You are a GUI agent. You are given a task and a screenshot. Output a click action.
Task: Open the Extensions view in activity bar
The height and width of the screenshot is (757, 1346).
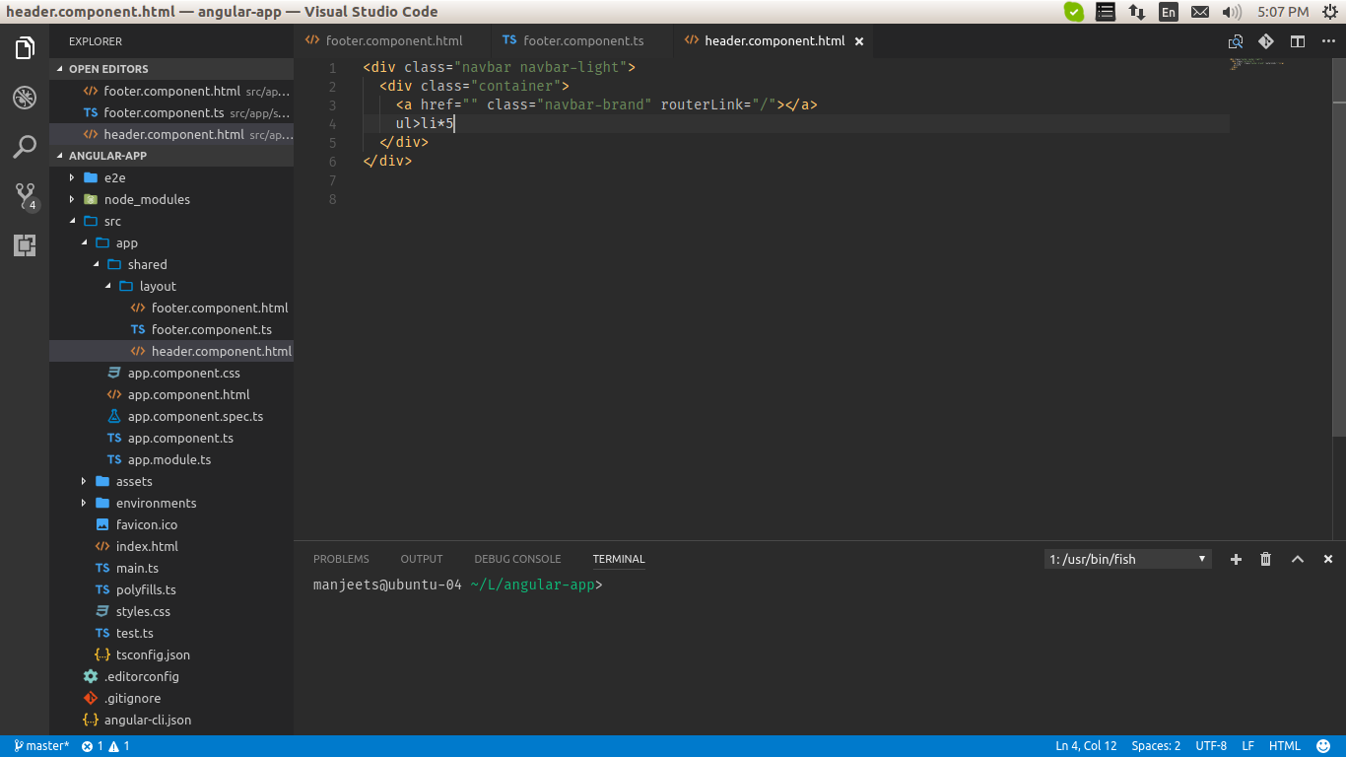pyautogui.click(x=25, y=245)
